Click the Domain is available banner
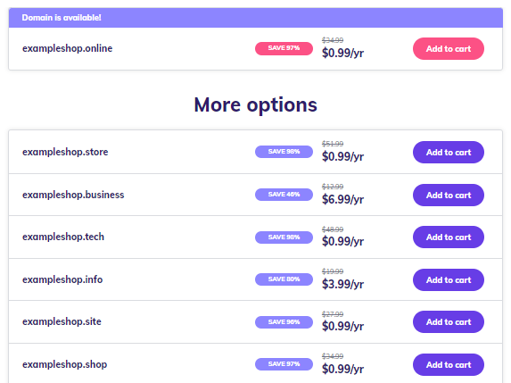The height and width of the screenshot is (383, 511). pyautogui.click(x=255, y=18)
